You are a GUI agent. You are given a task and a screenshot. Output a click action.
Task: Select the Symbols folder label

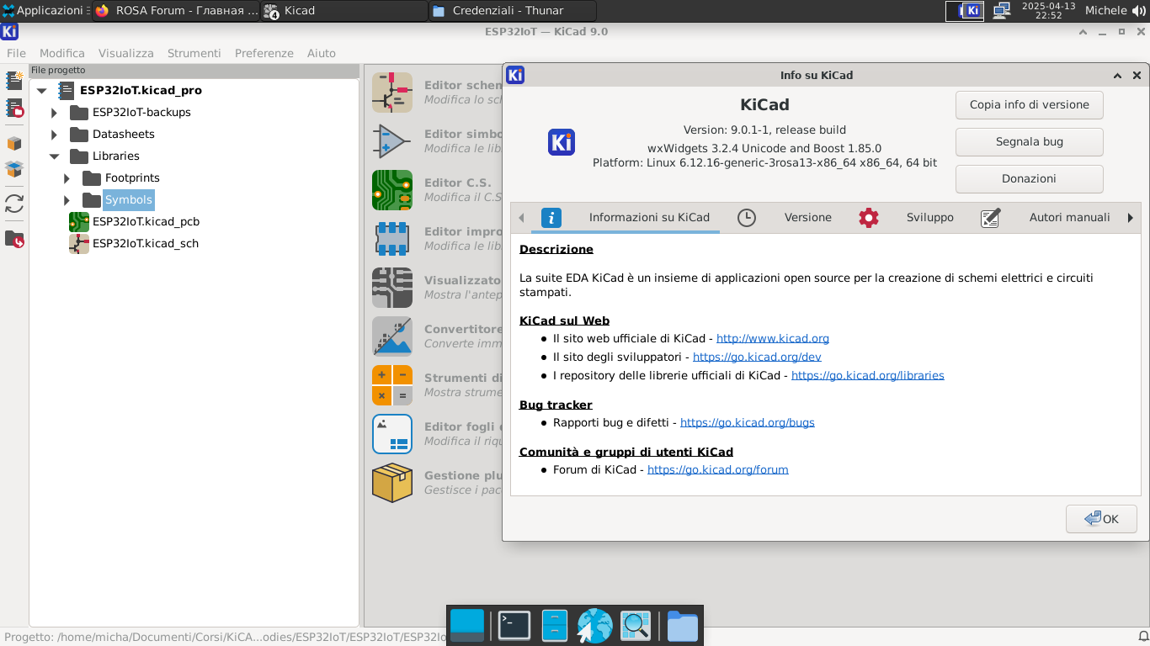pyautogui.click(x=129, y=200)
